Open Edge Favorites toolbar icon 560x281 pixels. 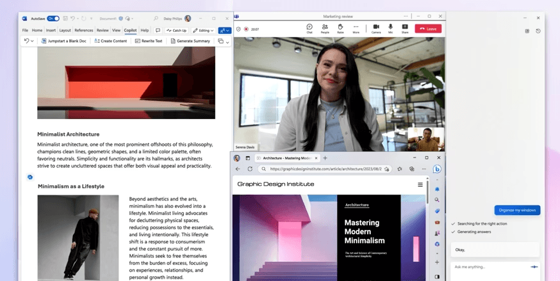[x=400, y=169]
